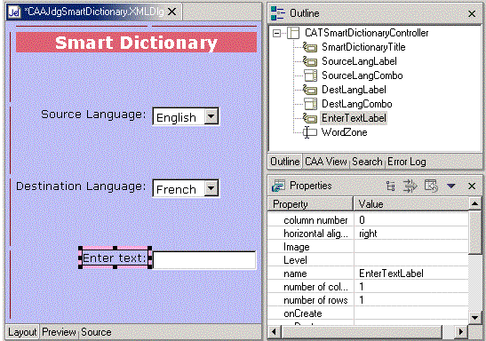
Task: Select the Smart Dictionary title banner
Action: pyautogui.click(x=136, y=43)
